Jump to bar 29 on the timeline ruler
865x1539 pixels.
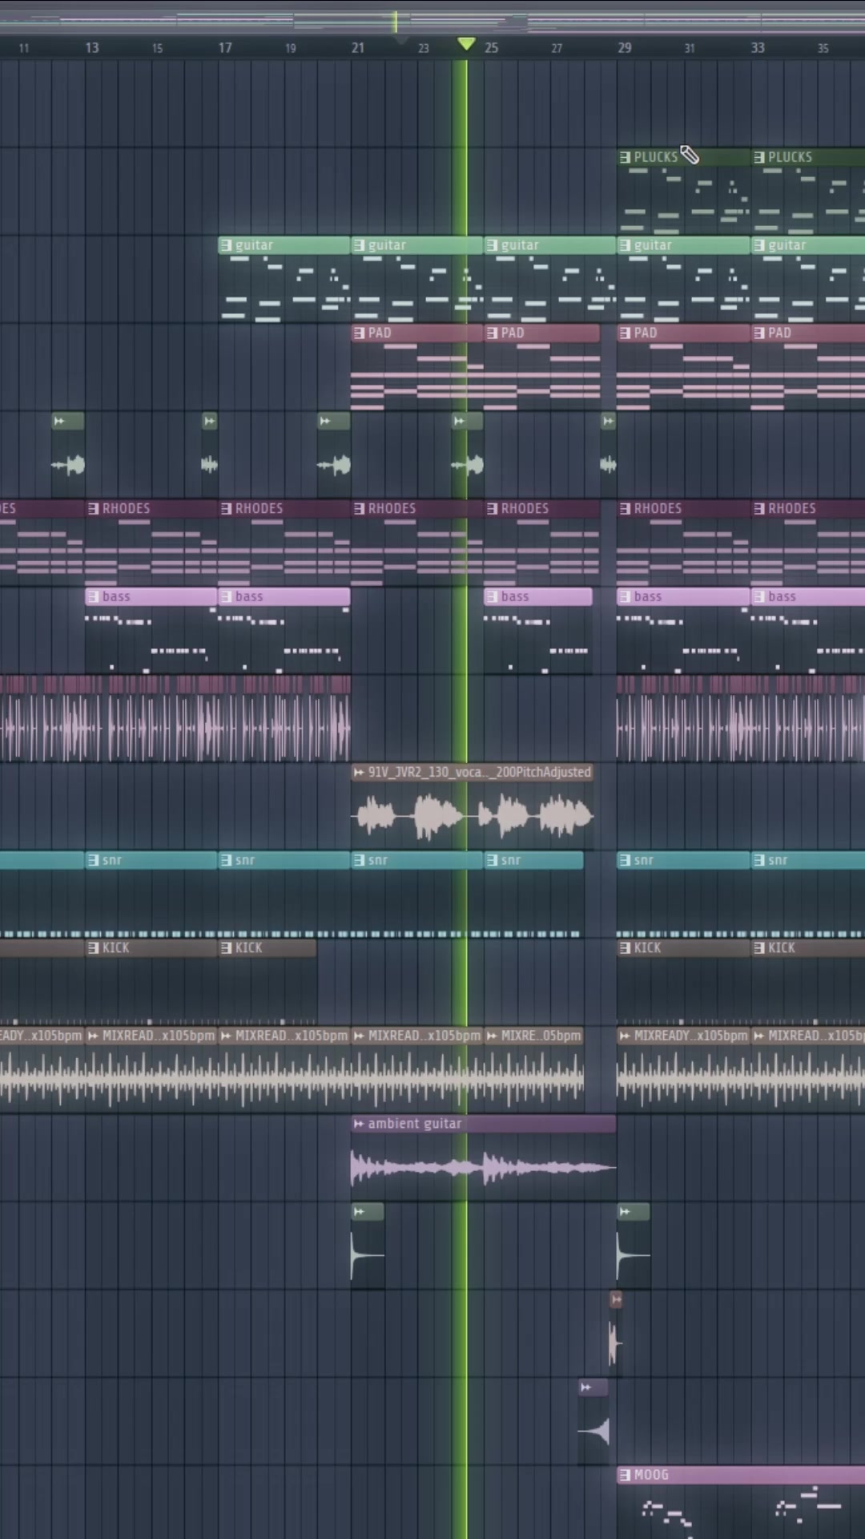point(625,48)
